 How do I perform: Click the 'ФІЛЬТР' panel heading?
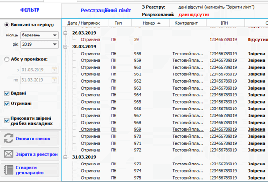pos(30,10)
